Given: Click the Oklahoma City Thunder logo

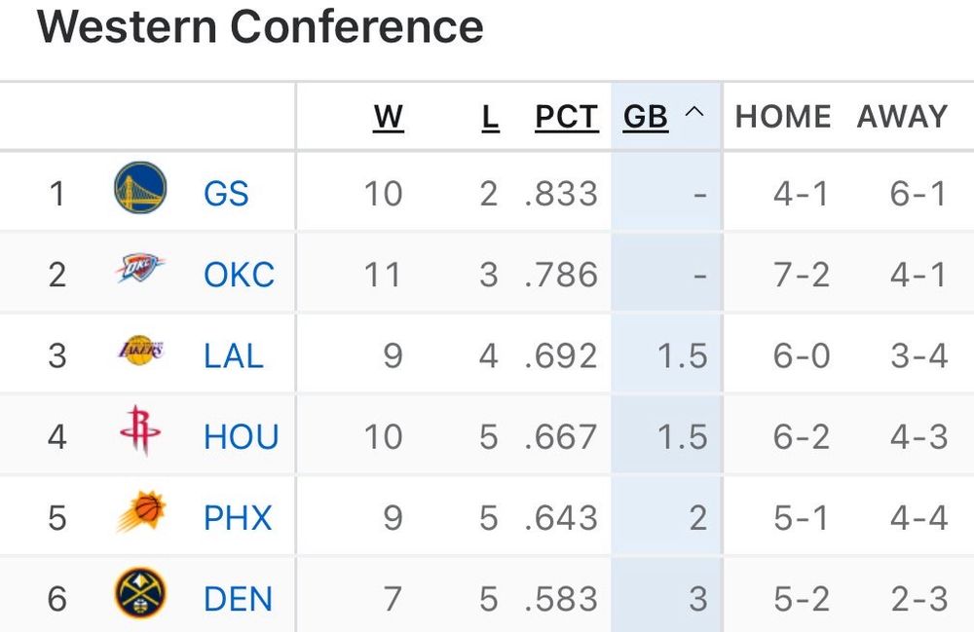Looking at the screenshot, I should pyautogui.click(x=140, y=270).
